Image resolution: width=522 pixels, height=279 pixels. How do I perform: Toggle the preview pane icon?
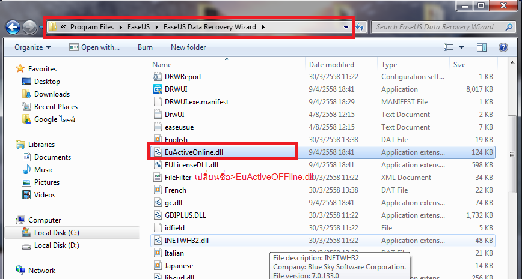pos(482,47)
